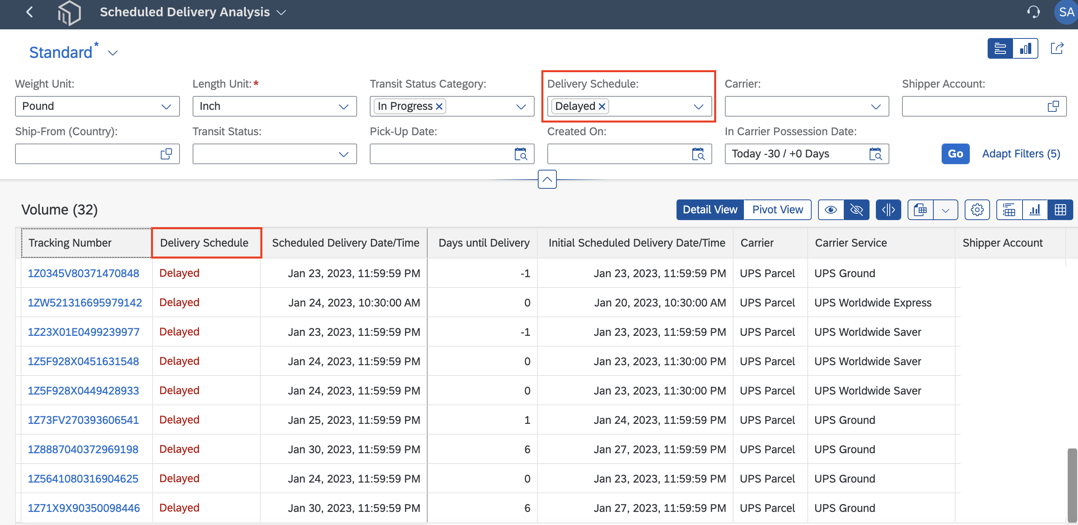The width and height of the screenshot is (1078, 525).
Task: Remove the Delayed filter token
Action: pyautogui.click(x=602, y=106)
